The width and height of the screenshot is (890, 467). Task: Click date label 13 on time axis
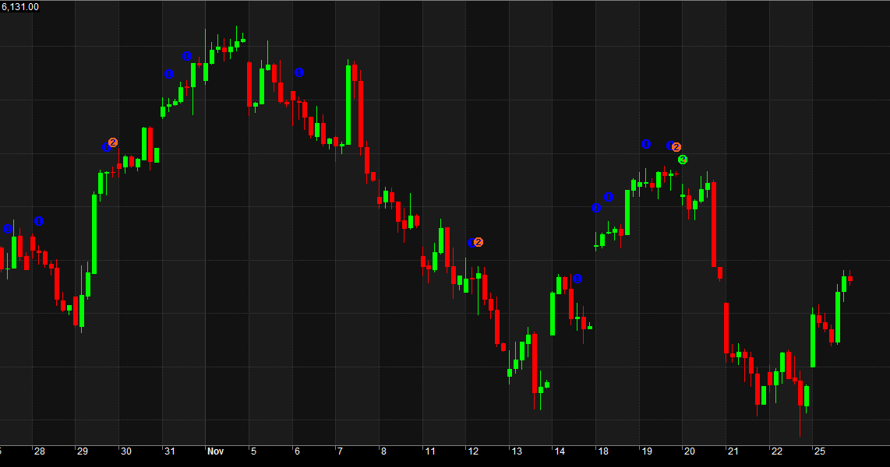517,451
